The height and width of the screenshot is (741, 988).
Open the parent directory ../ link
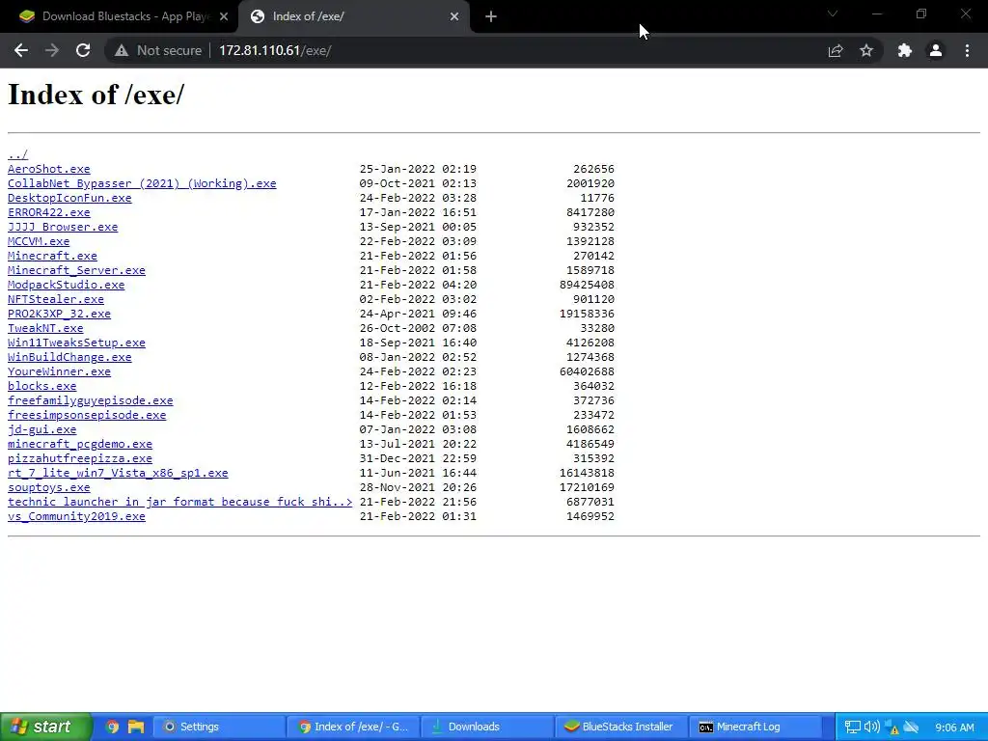click(x=17, y=154)
